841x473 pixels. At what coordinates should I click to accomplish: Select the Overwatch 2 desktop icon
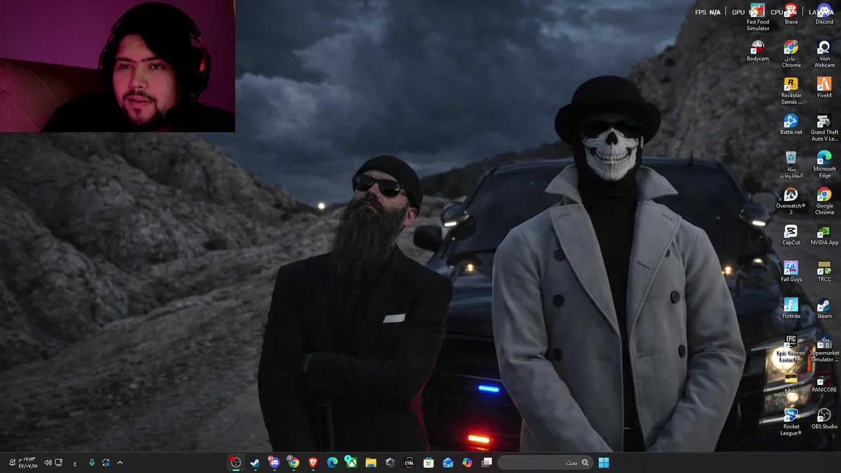coord(791,202)
